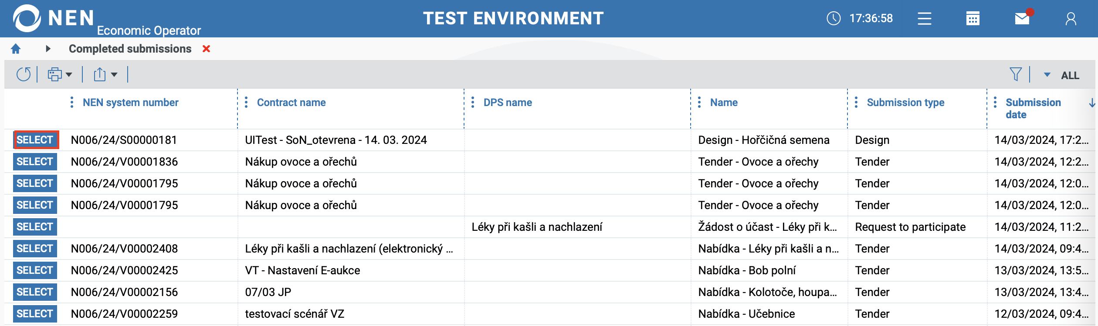1098x326 pixels.
Task: Open the mail messages icon
Action: click(1022, 19)
